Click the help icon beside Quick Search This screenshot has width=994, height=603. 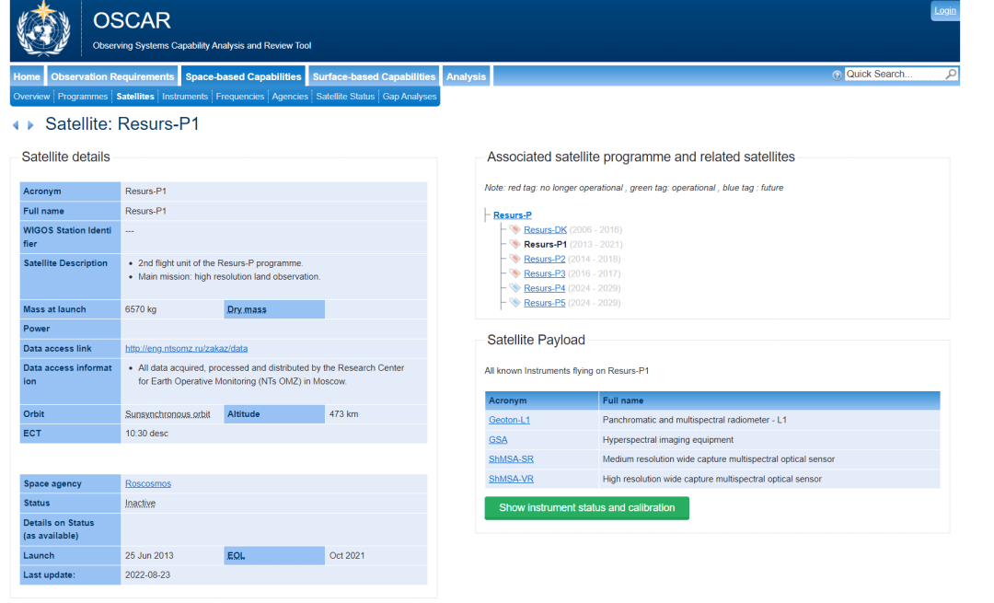pos(837,75)
